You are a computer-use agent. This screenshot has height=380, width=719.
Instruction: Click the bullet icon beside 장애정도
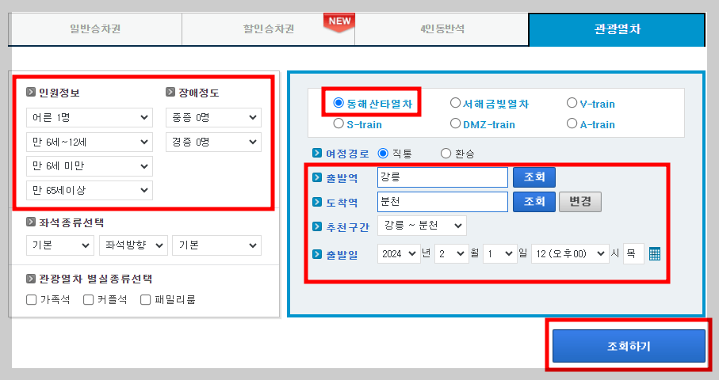(x=170, y=92)
